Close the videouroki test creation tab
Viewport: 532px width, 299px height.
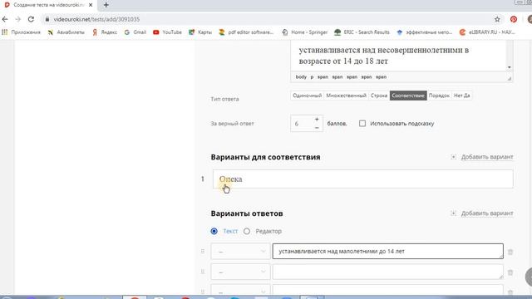91,5
